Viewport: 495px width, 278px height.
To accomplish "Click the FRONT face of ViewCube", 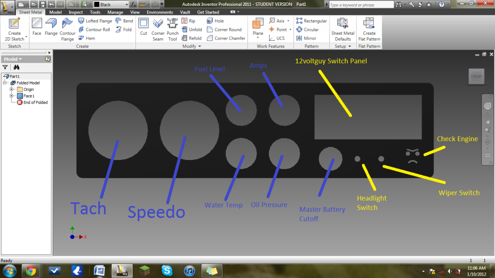I will (x=477, y=76).
